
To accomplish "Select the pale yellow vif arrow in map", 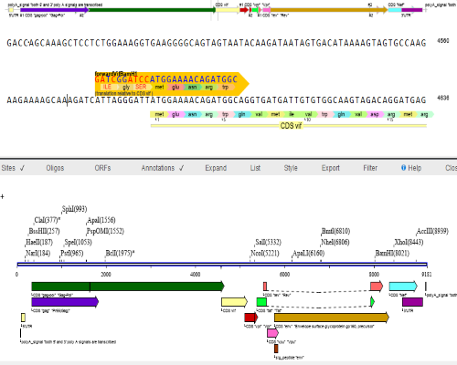I will (x=235, y=302).
